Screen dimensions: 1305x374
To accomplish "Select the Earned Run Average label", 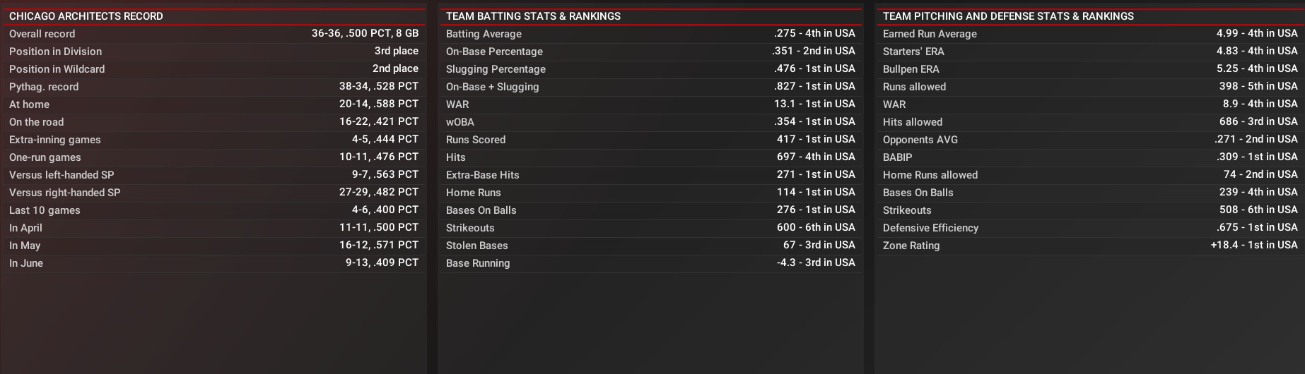I will click(x=930, y=34).
